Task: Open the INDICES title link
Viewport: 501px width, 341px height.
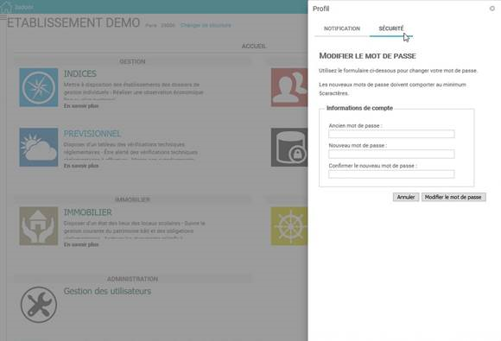Action: [x=80, y=73]
